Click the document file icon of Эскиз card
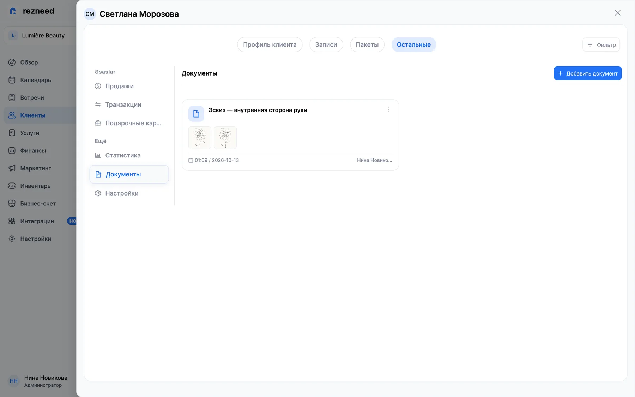The height and width of the screenshot is (397, 635). click(x=196, y=114)
